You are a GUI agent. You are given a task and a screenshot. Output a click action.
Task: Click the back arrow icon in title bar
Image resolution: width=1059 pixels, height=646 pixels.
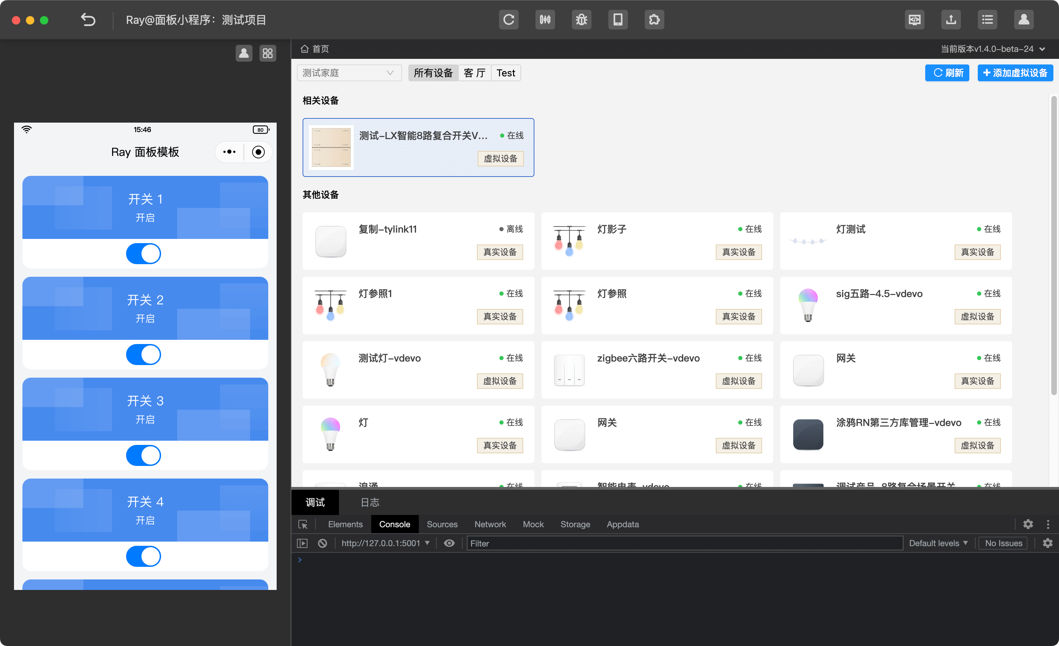point(88,20)
